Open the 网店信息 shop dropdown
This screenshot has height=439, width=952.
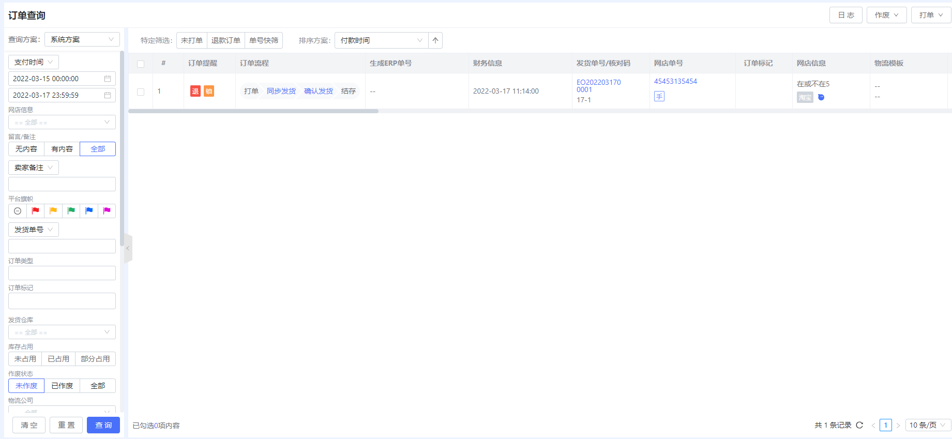point(62,122)
